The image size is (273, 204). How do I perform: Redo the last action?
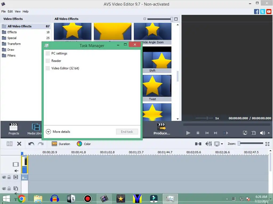[x=41, y=144]
